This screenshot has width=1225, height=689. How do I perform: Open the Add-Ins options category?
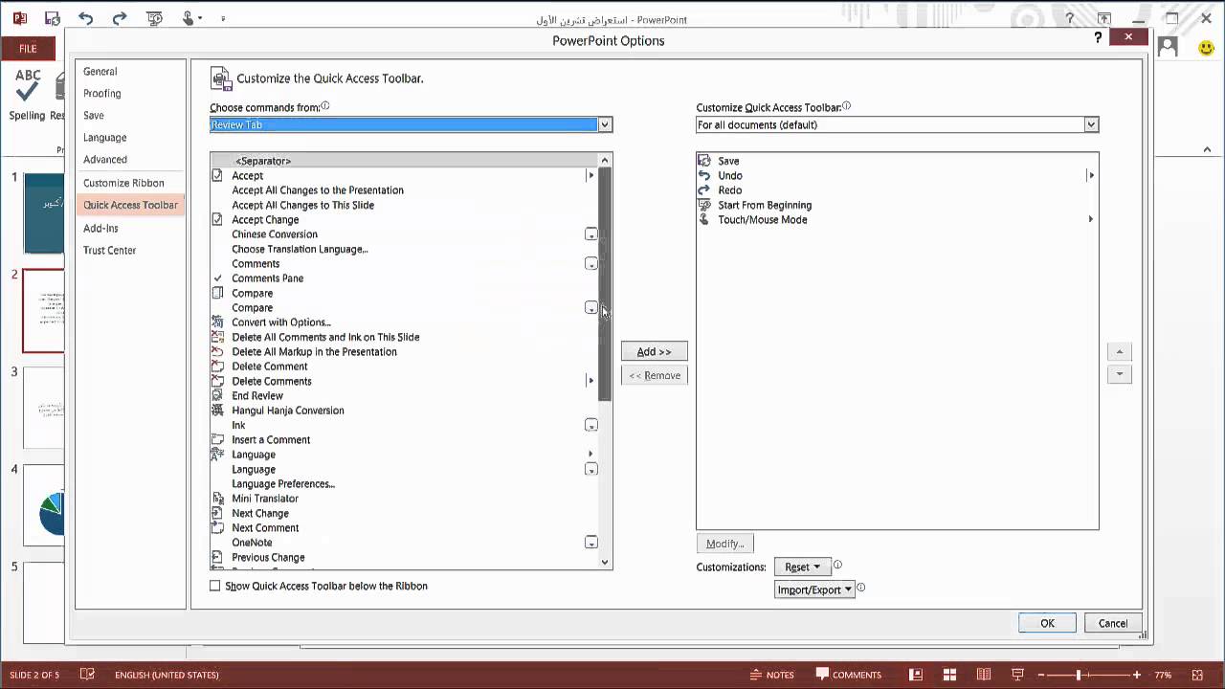[100, 229]
